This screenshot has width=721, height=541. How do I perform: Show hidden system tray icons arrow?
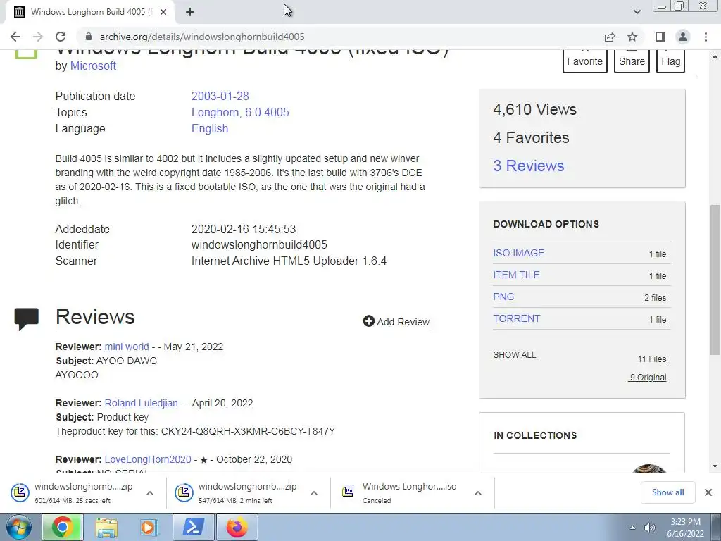point(633,528)
